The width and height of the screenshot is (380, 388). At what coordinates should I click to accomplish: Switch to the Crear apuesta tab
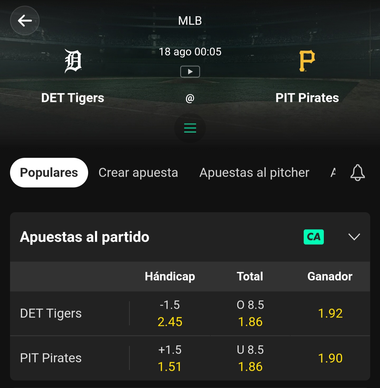coord(138,173)
